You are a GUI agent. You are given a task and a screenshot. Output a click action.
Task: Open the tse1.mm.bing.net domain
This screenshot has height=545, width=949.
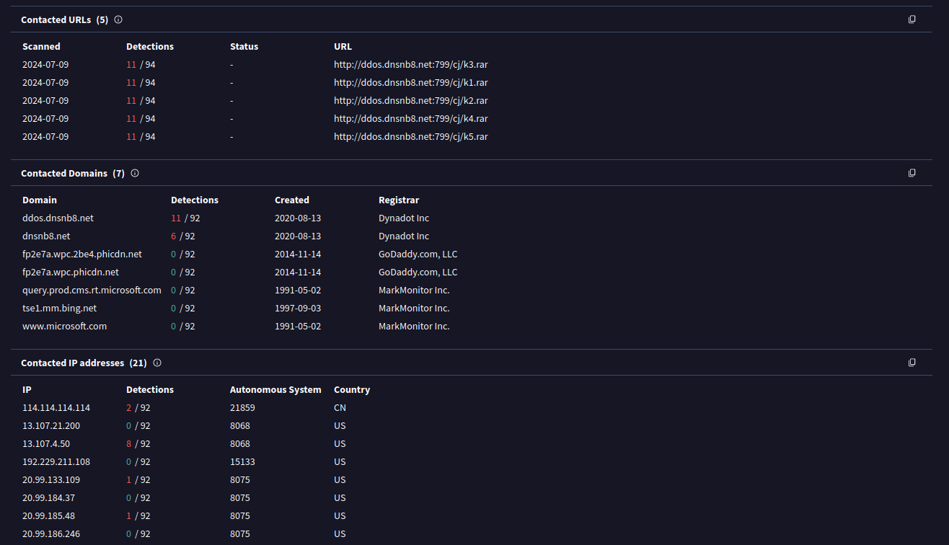(x=59, y=309)
